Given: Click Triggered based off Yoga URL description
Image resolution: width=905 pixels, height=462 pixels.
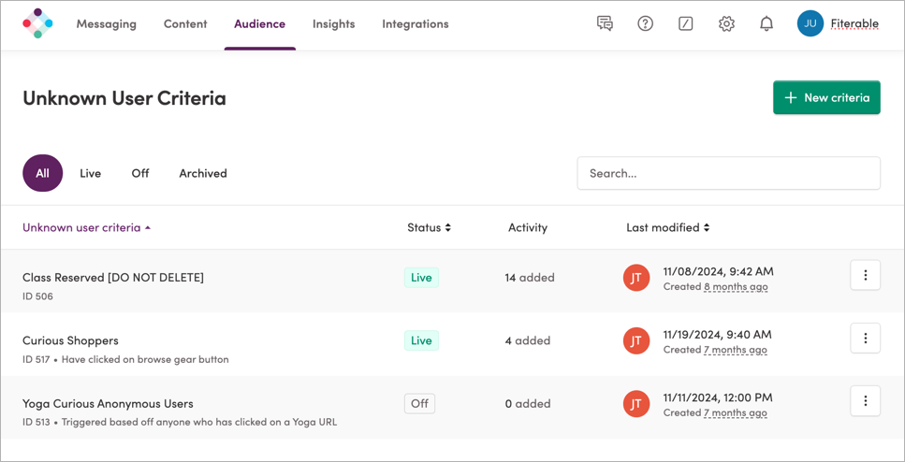Looking at the screenshot, I should (199, 422).
